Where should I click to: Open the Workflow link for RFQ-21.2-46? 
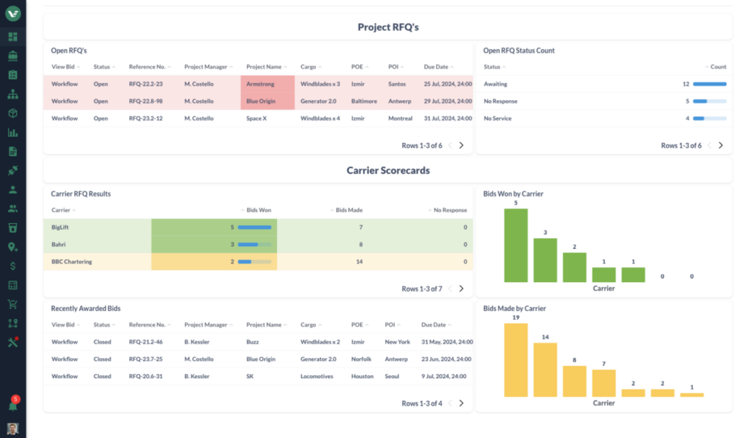(x=64, y=341)
